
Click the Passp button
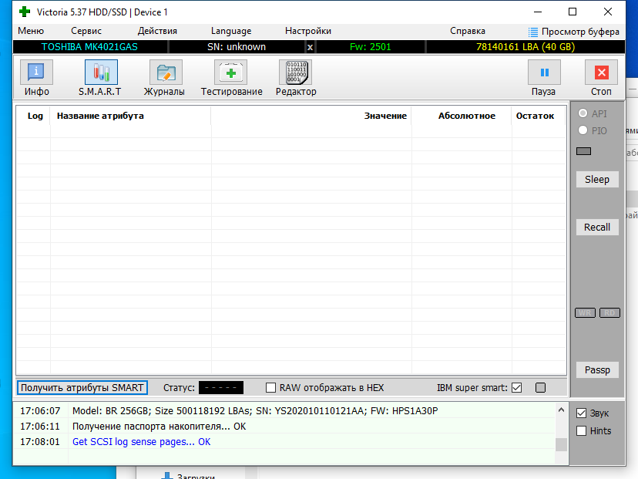tap(597, 369)
